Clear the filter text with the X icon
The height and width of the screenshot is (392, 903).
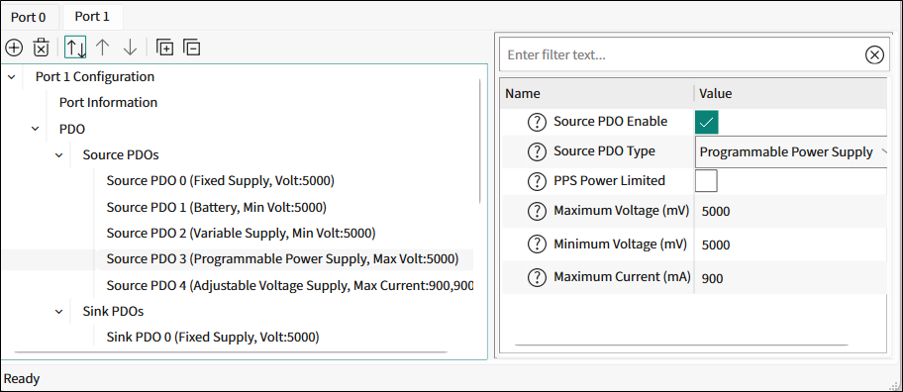[875, 55]
